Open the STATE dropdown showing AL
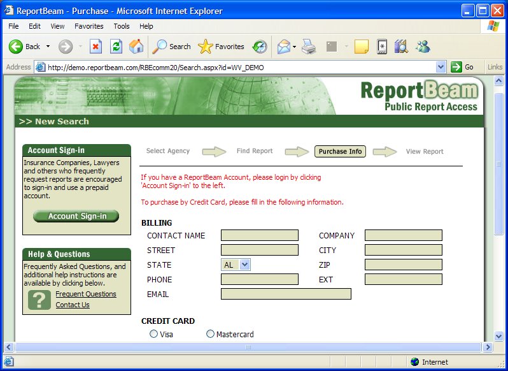 (236, 265)
